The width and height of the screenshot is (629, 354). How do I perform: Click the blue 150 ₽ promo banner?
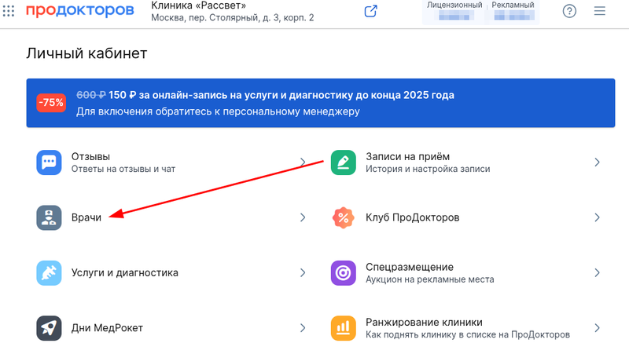pyautogui.click(x=314, y=103)
